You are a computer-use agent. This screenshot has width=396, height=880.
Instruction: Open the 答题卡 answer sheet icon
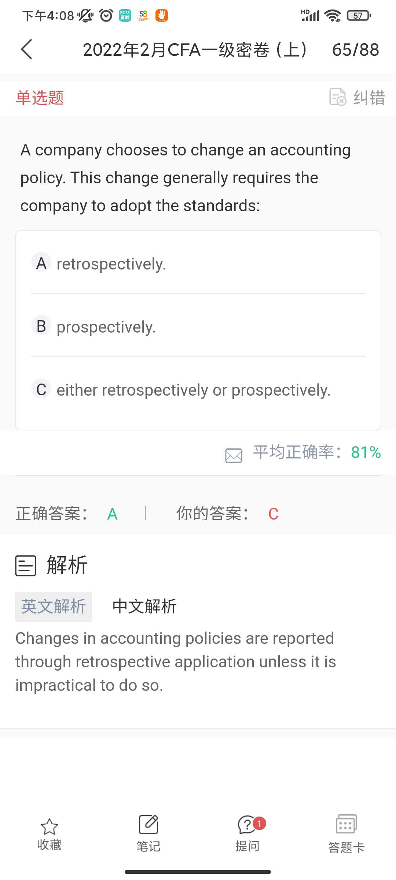(x=346, y=825)
